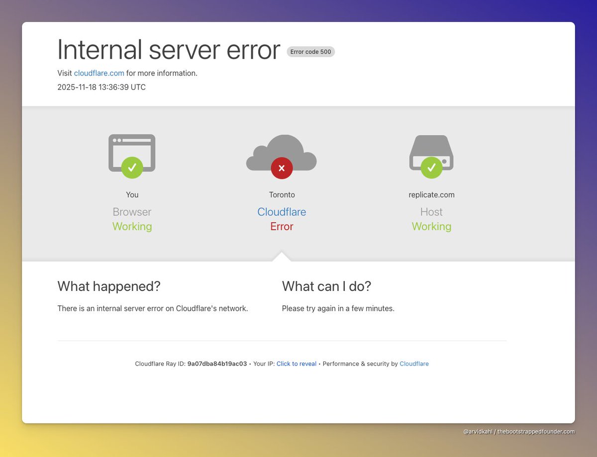The height and width of the screenshot is (457, 597).
Task: Select the Ray ID 9a07dba84b19ac03 text
Action: pyautogui.click(x=217, y=364)
